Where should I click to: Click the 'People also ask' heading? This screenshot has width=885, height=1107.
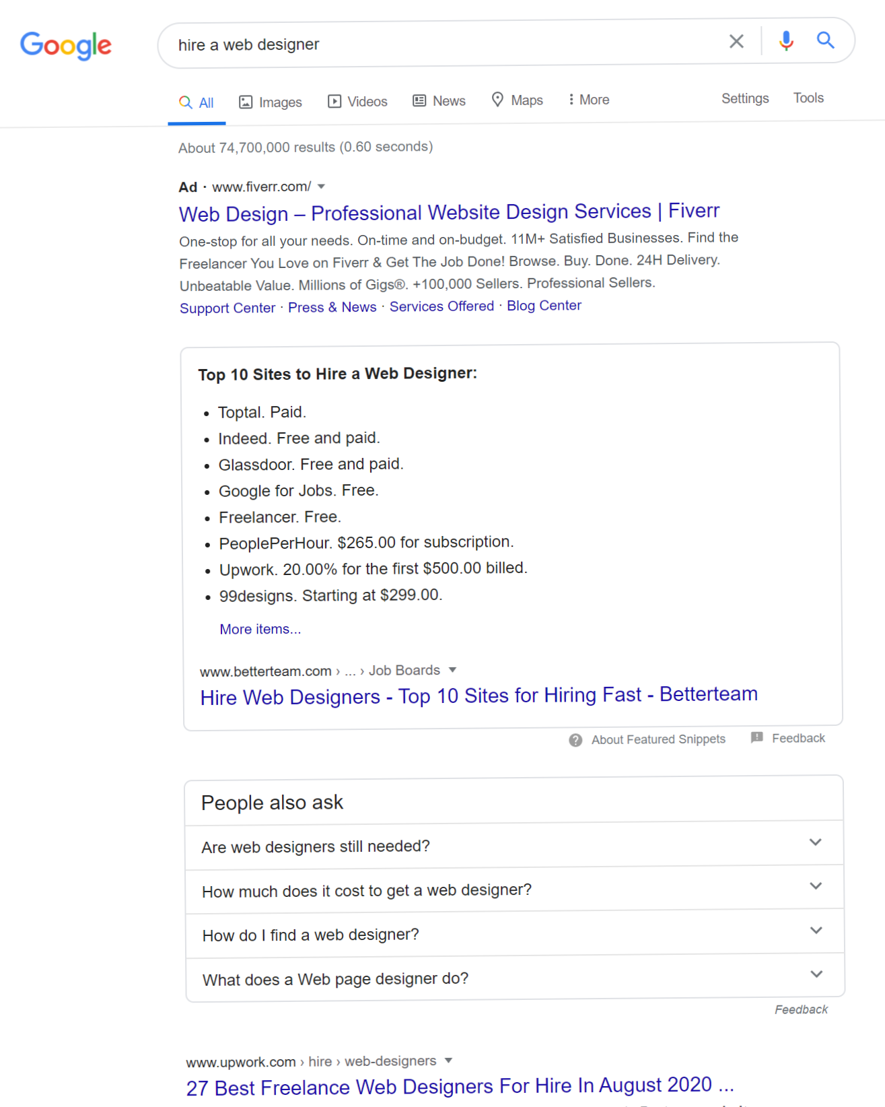tap(273, 803)
